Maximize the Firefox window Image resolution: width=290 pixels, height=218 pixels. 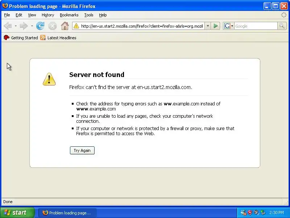[x=275, y=6]
